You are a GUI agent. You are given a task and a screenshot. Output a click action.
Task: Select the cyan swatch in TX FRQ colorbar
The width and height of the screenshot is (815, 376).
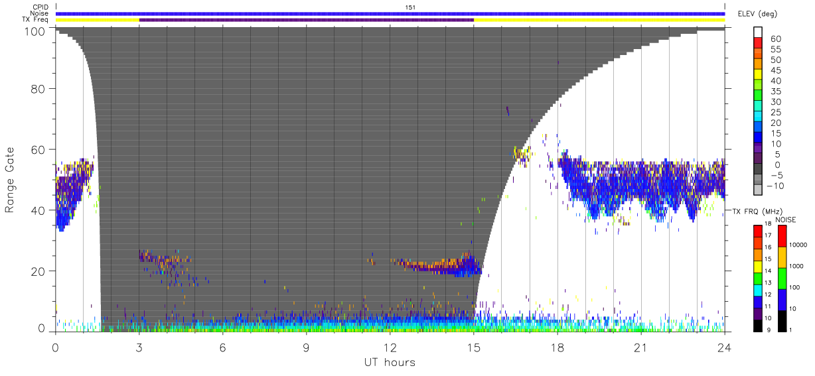point(757,291)
